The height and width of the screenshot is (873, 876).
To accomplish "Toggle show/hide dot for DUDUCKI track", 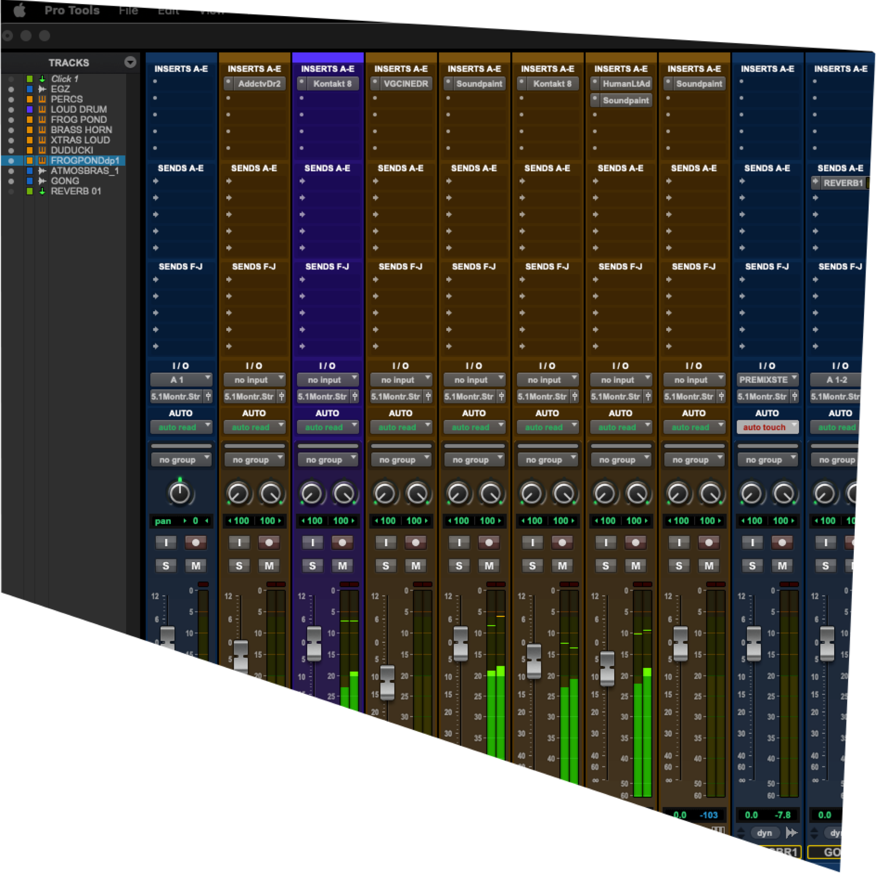I will (x=11, y=151).
